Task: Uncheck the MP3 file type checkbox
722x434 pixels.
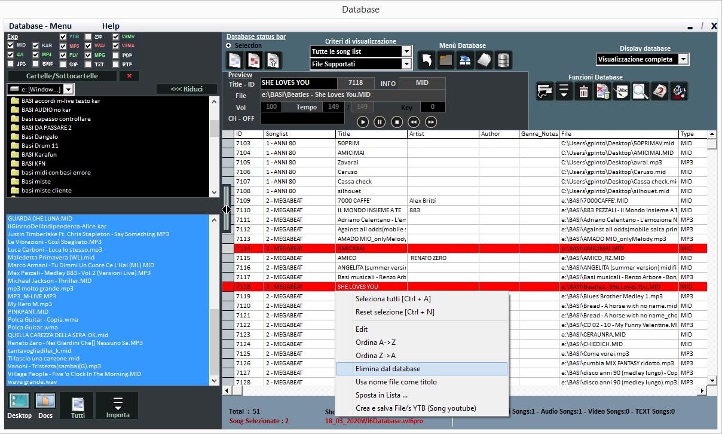Action: pos(62,45)
